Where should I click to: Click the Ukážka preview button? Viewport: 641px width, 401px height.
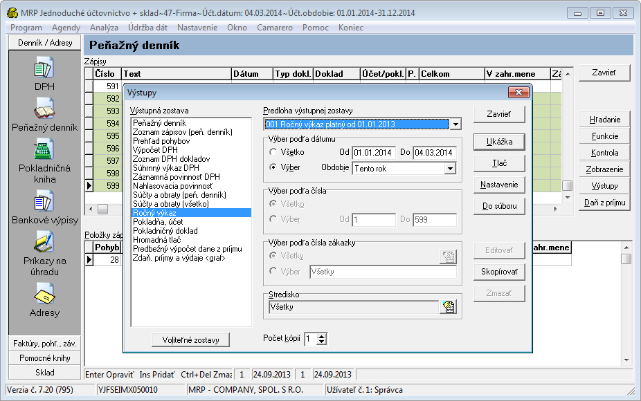498,142
